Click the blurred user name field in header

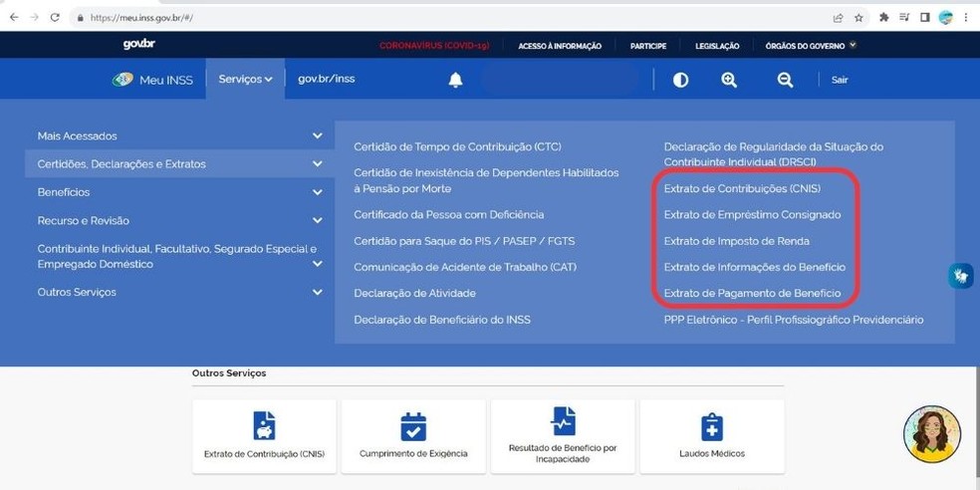click(560, 80)
